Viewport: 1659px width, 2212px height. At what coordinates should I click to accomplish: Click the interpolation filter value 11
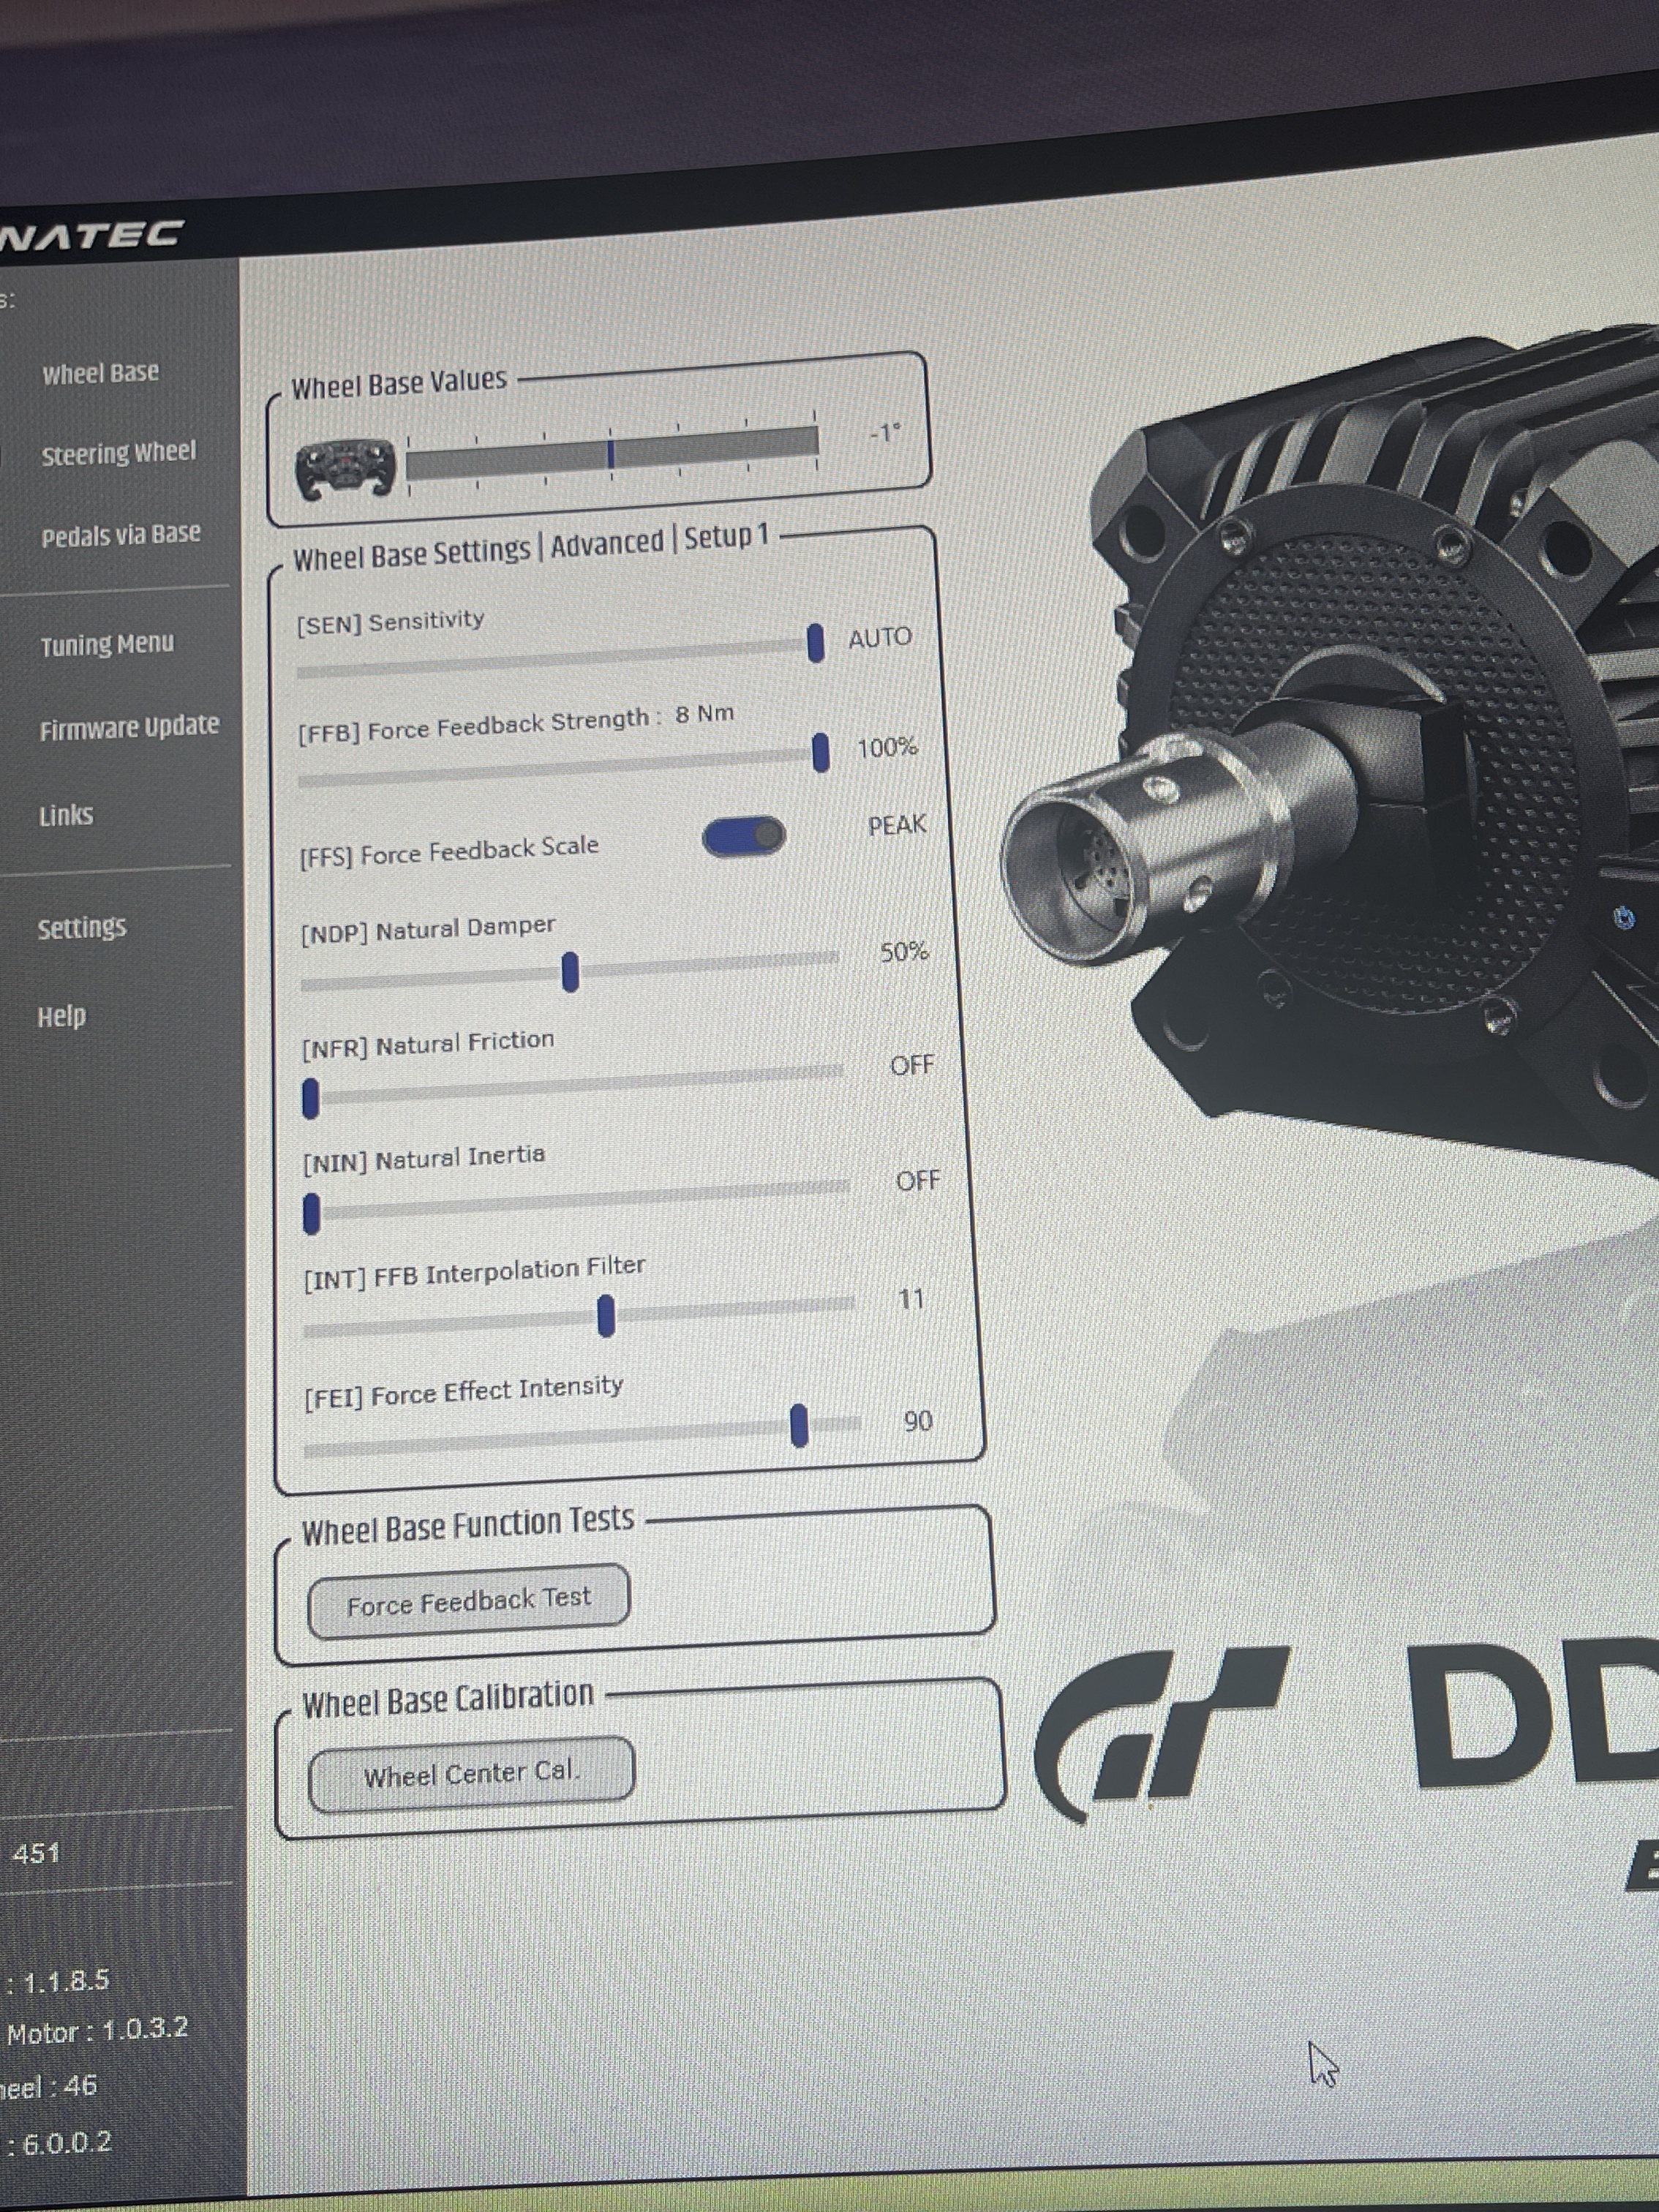click(910, 1299)
